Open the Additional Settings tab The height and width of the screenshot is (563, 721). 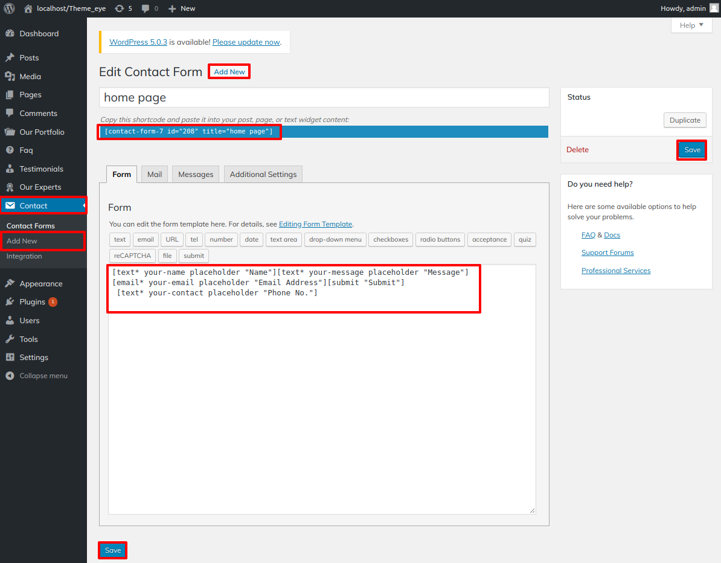tap(263, 175)
